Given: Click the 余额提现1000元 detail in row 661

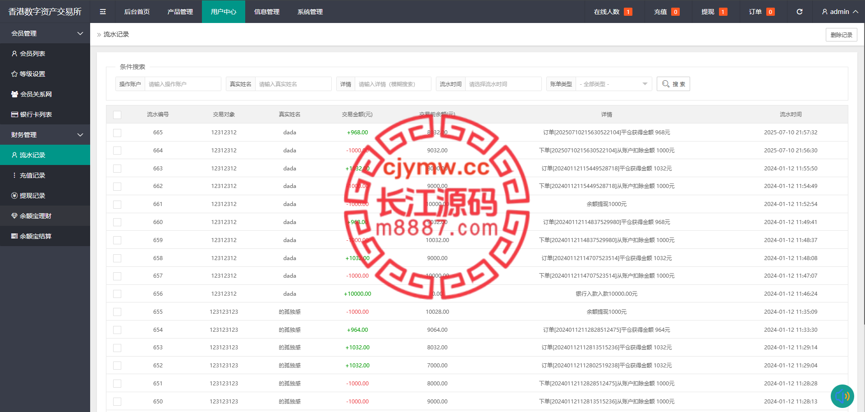Looking at the screenshot, I should (x=606, y=204).
